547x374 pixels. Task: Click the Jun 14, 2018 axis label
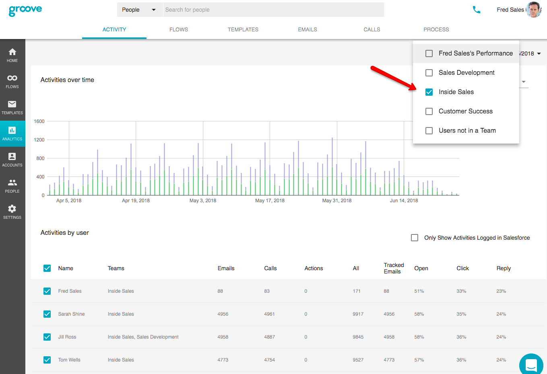[404, 201]
